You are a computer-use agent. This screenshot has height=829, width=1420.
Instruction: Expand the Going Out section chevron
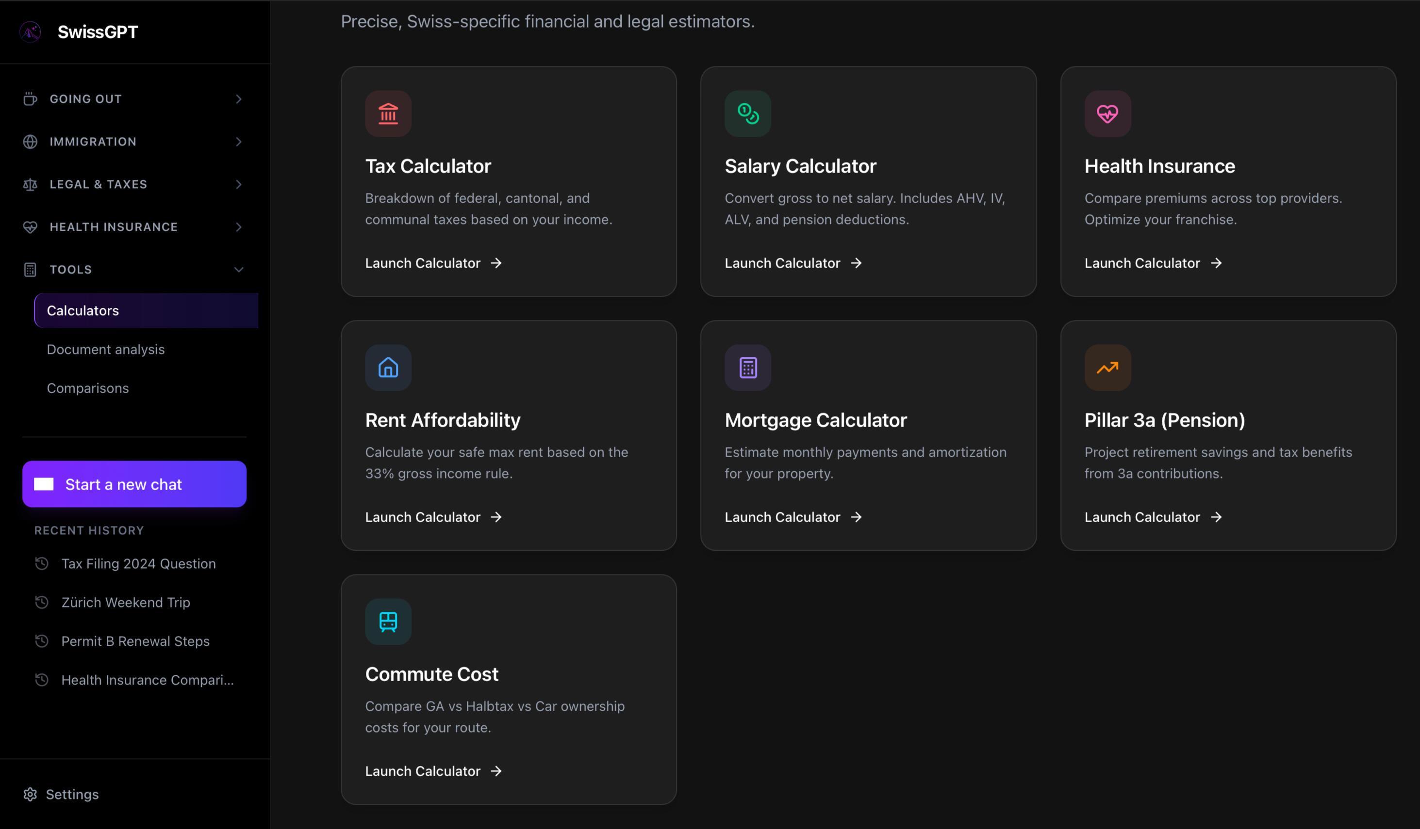[238, 99]
